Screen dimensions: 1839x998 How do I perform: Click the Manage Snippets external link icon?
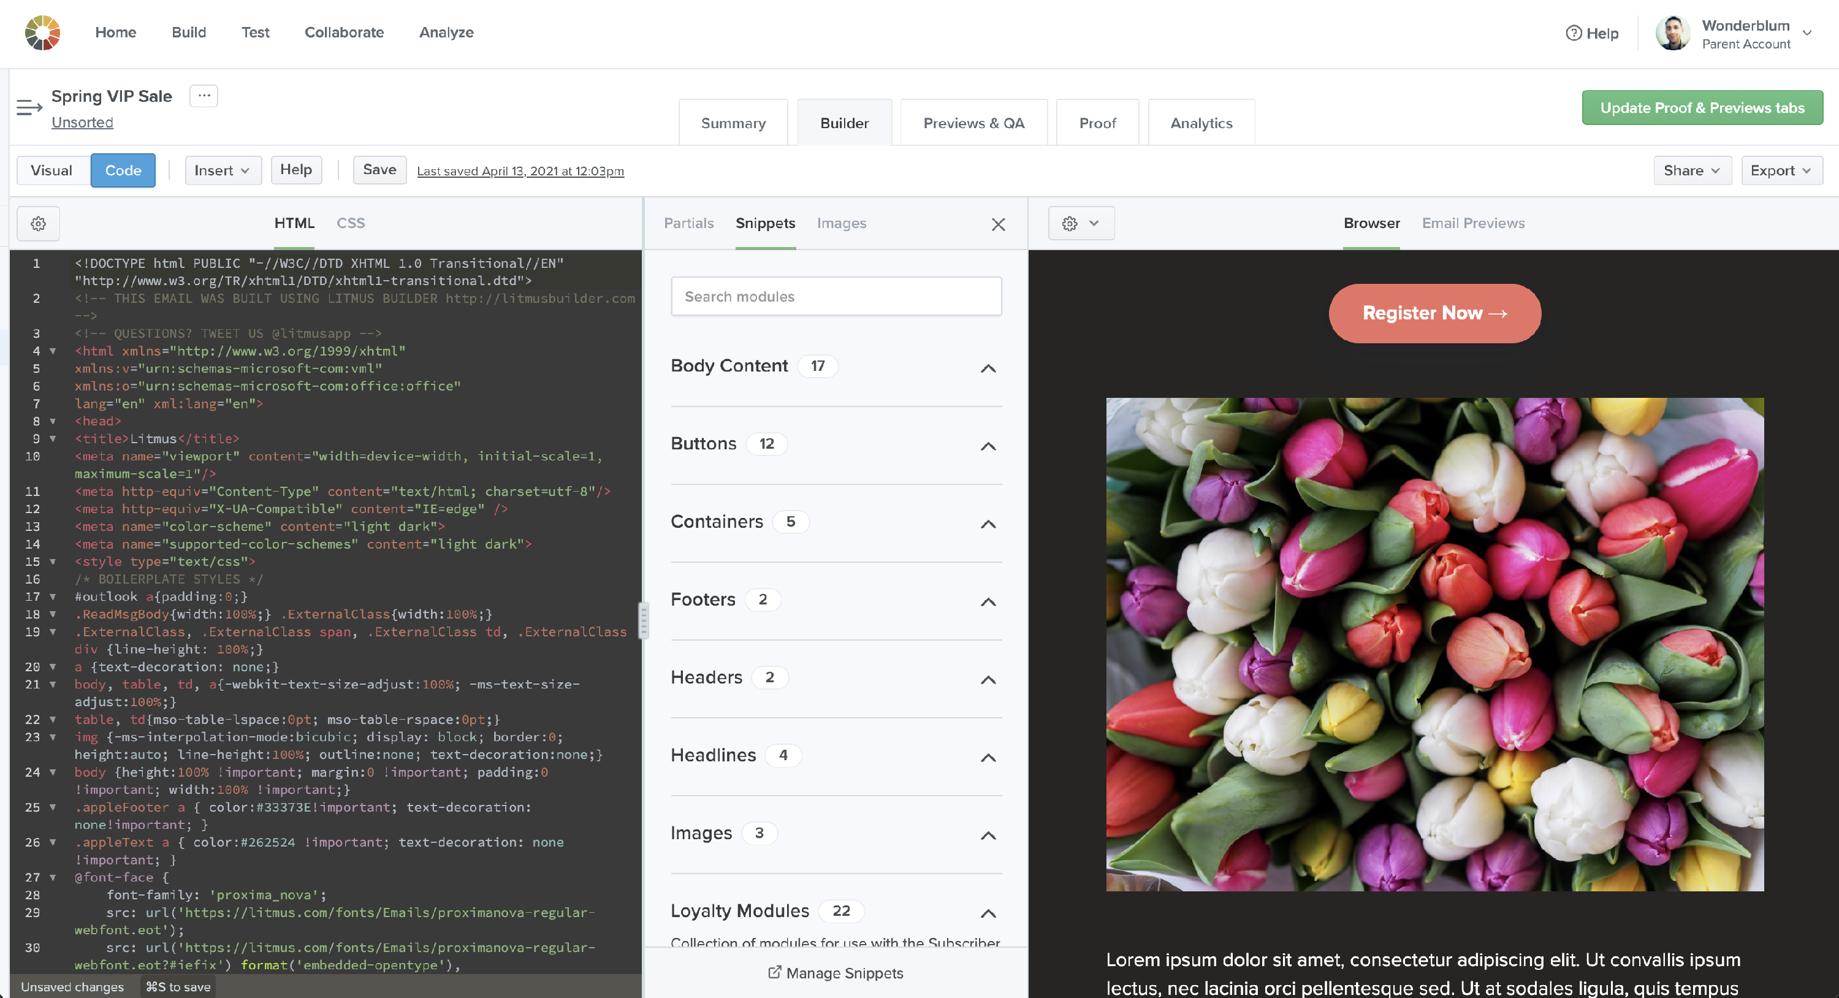click(774, 972)
